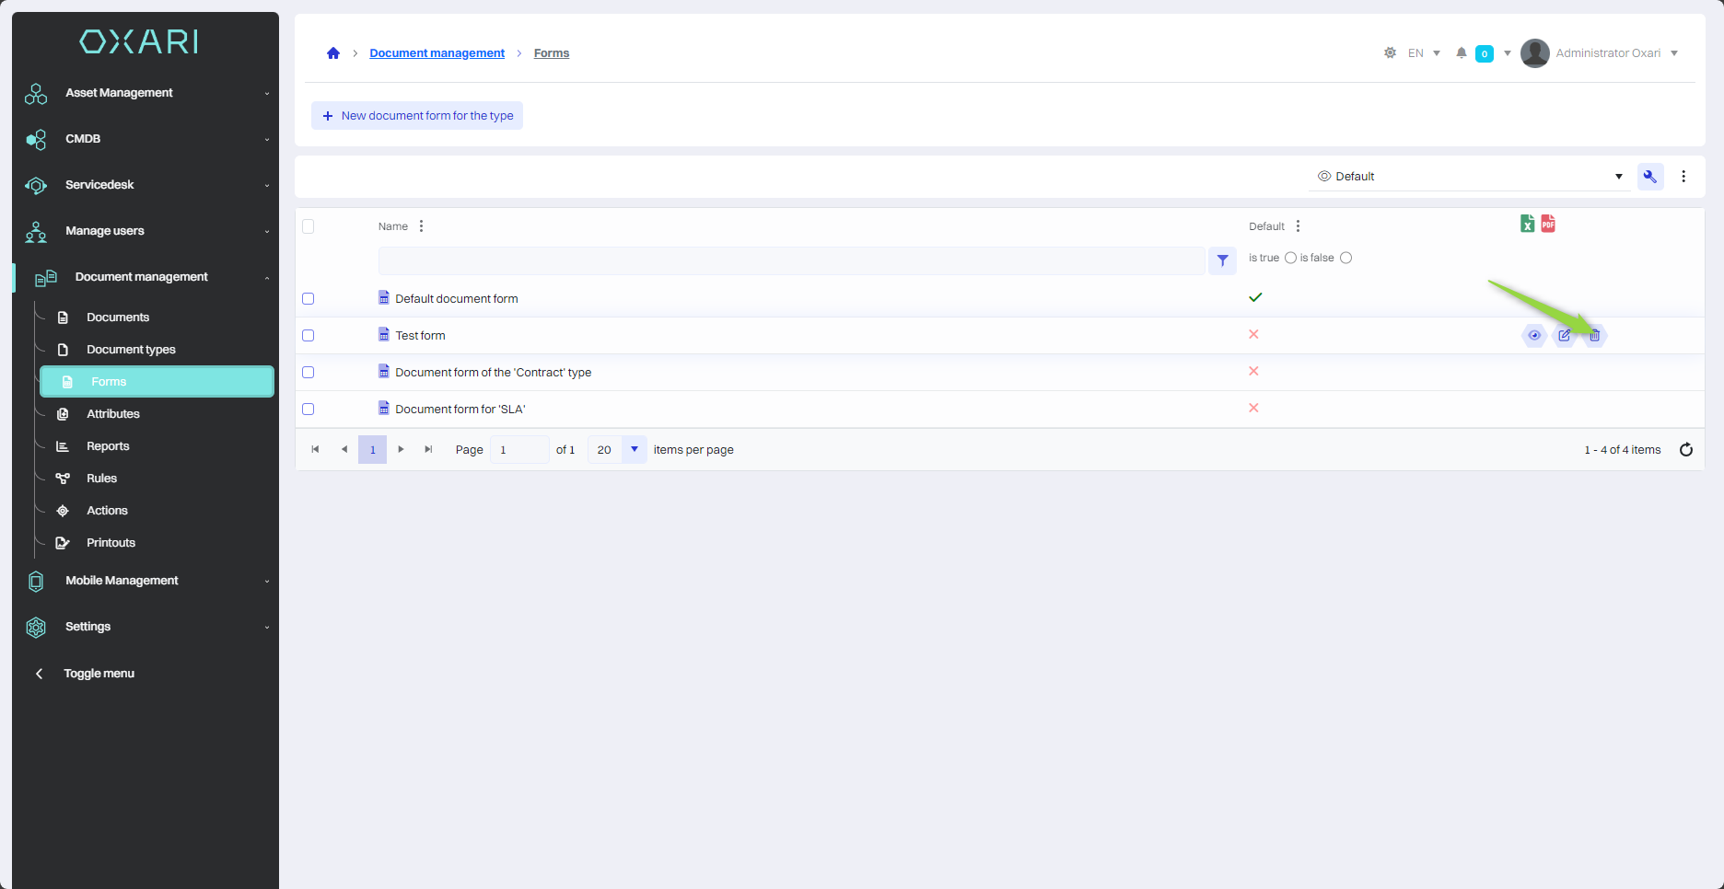Open the wrench view settings tool
1724x889 pixels.
[1650, 177]
